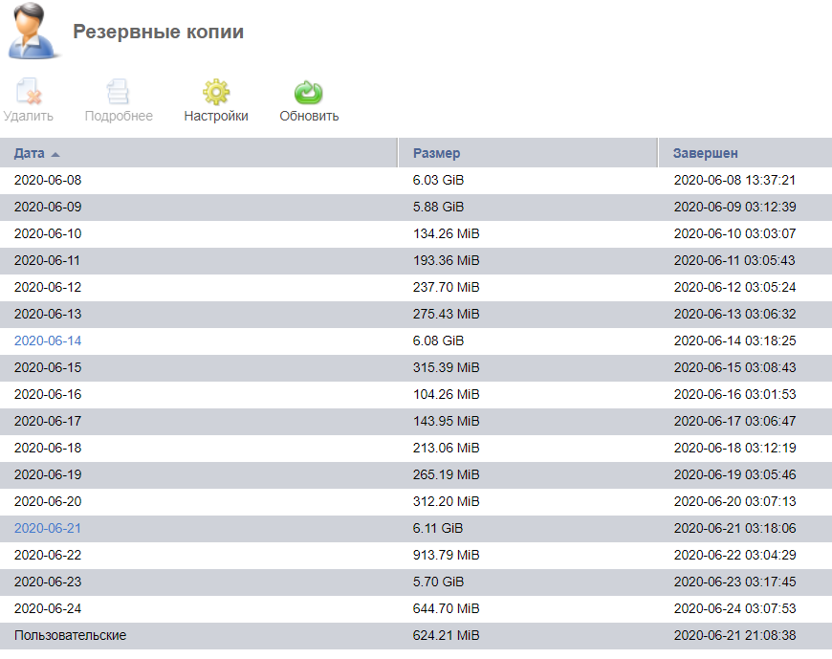Select the 2020-06-17 backup row
Image resolution: width=832 pixels, height=659 pixels.
click(x=416, y=421)
